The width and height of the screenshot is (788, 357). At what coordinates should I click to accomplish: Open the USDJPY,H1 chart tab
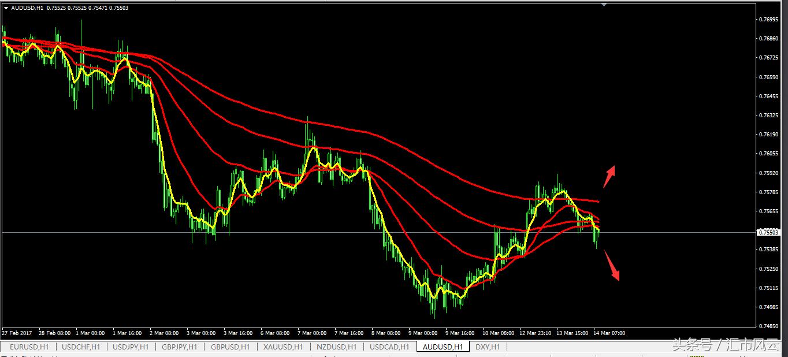[x=131, y=347]
